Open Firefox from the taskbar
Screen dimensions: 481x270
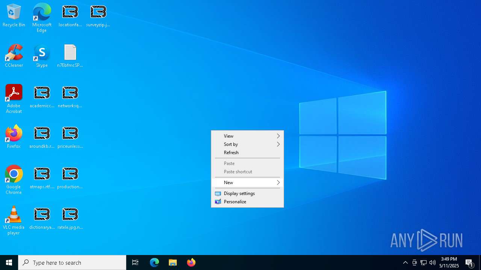pyautogui.click(x=191, y=262)
